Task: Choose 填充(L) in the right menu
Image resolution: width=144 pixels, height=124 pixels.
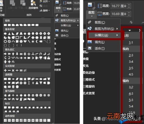Action: (x=103, y=42)
